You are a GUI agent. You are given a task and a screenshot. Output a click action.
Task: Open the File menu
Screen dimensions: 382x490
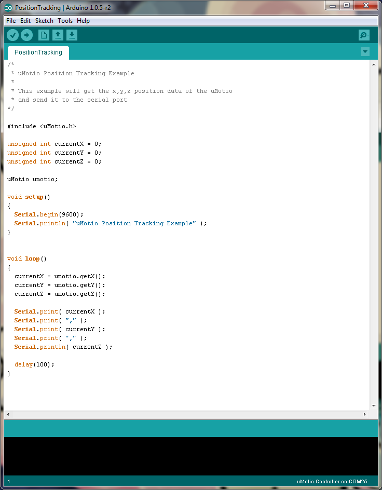click(11, 21)
